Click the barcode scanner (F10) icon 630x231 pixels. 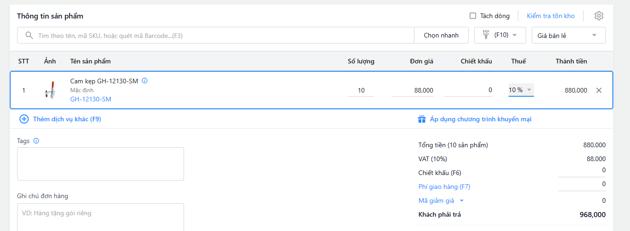pos(486,35)
